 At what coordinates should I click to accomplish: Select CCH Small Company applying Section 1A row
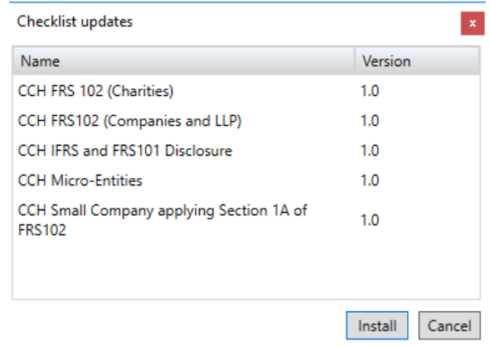coord(246,220)
